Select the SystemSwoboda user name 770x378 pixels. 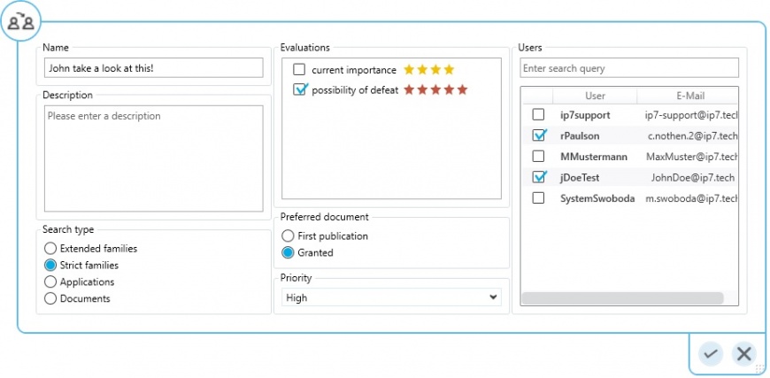(597, 199)
